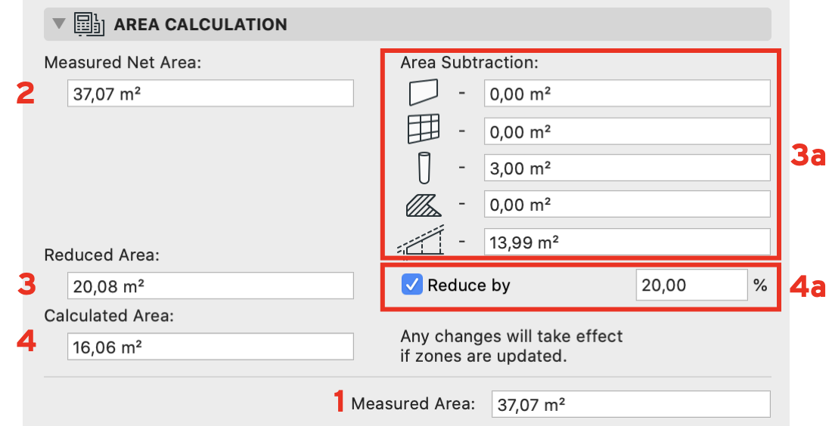832x426 pixels.
Task: Click the column subtraction 3,00 m² field
Action: (627, 168)
